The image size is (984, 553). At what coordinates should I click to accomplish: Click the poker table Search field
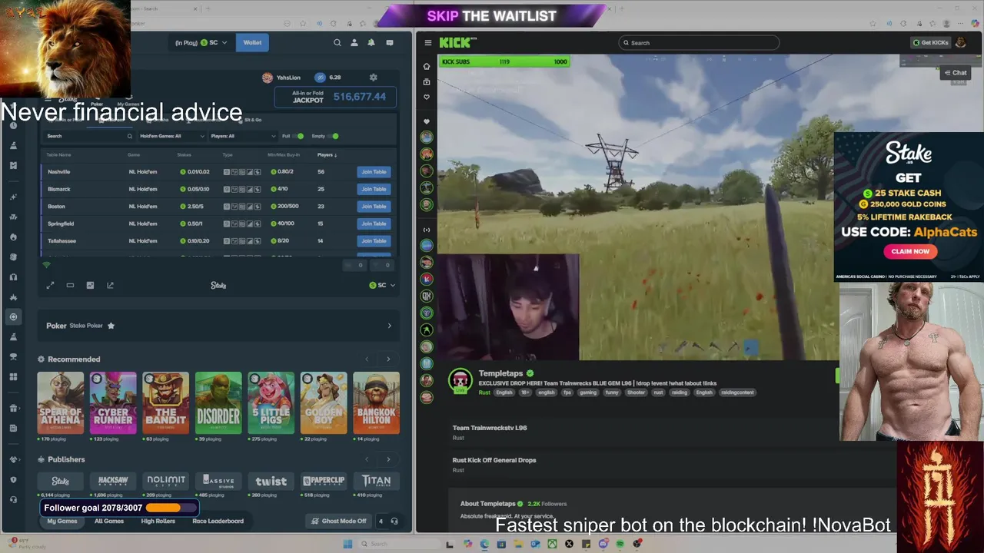coord(89,136)
